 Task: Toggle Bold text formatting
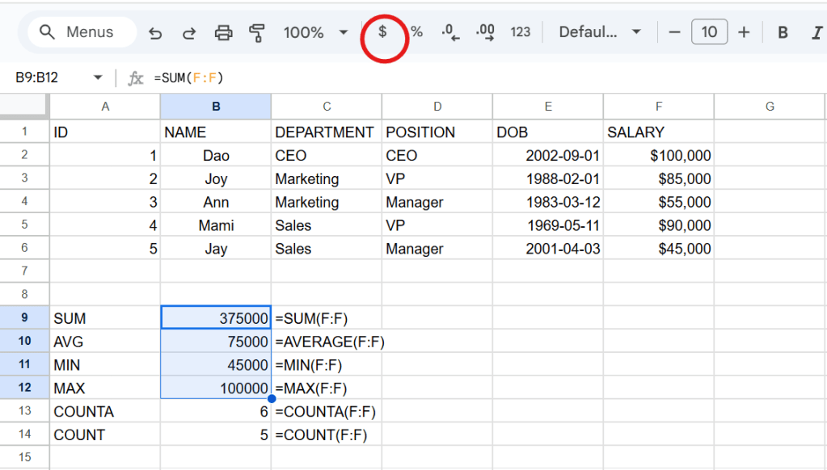(x=783, y=32)
